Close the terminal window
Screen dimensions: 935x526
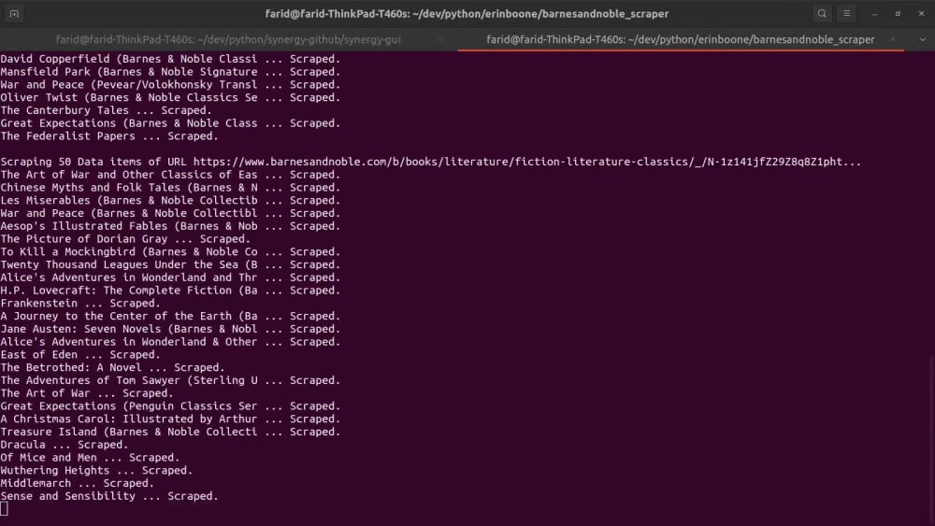[x=921, y=13]
